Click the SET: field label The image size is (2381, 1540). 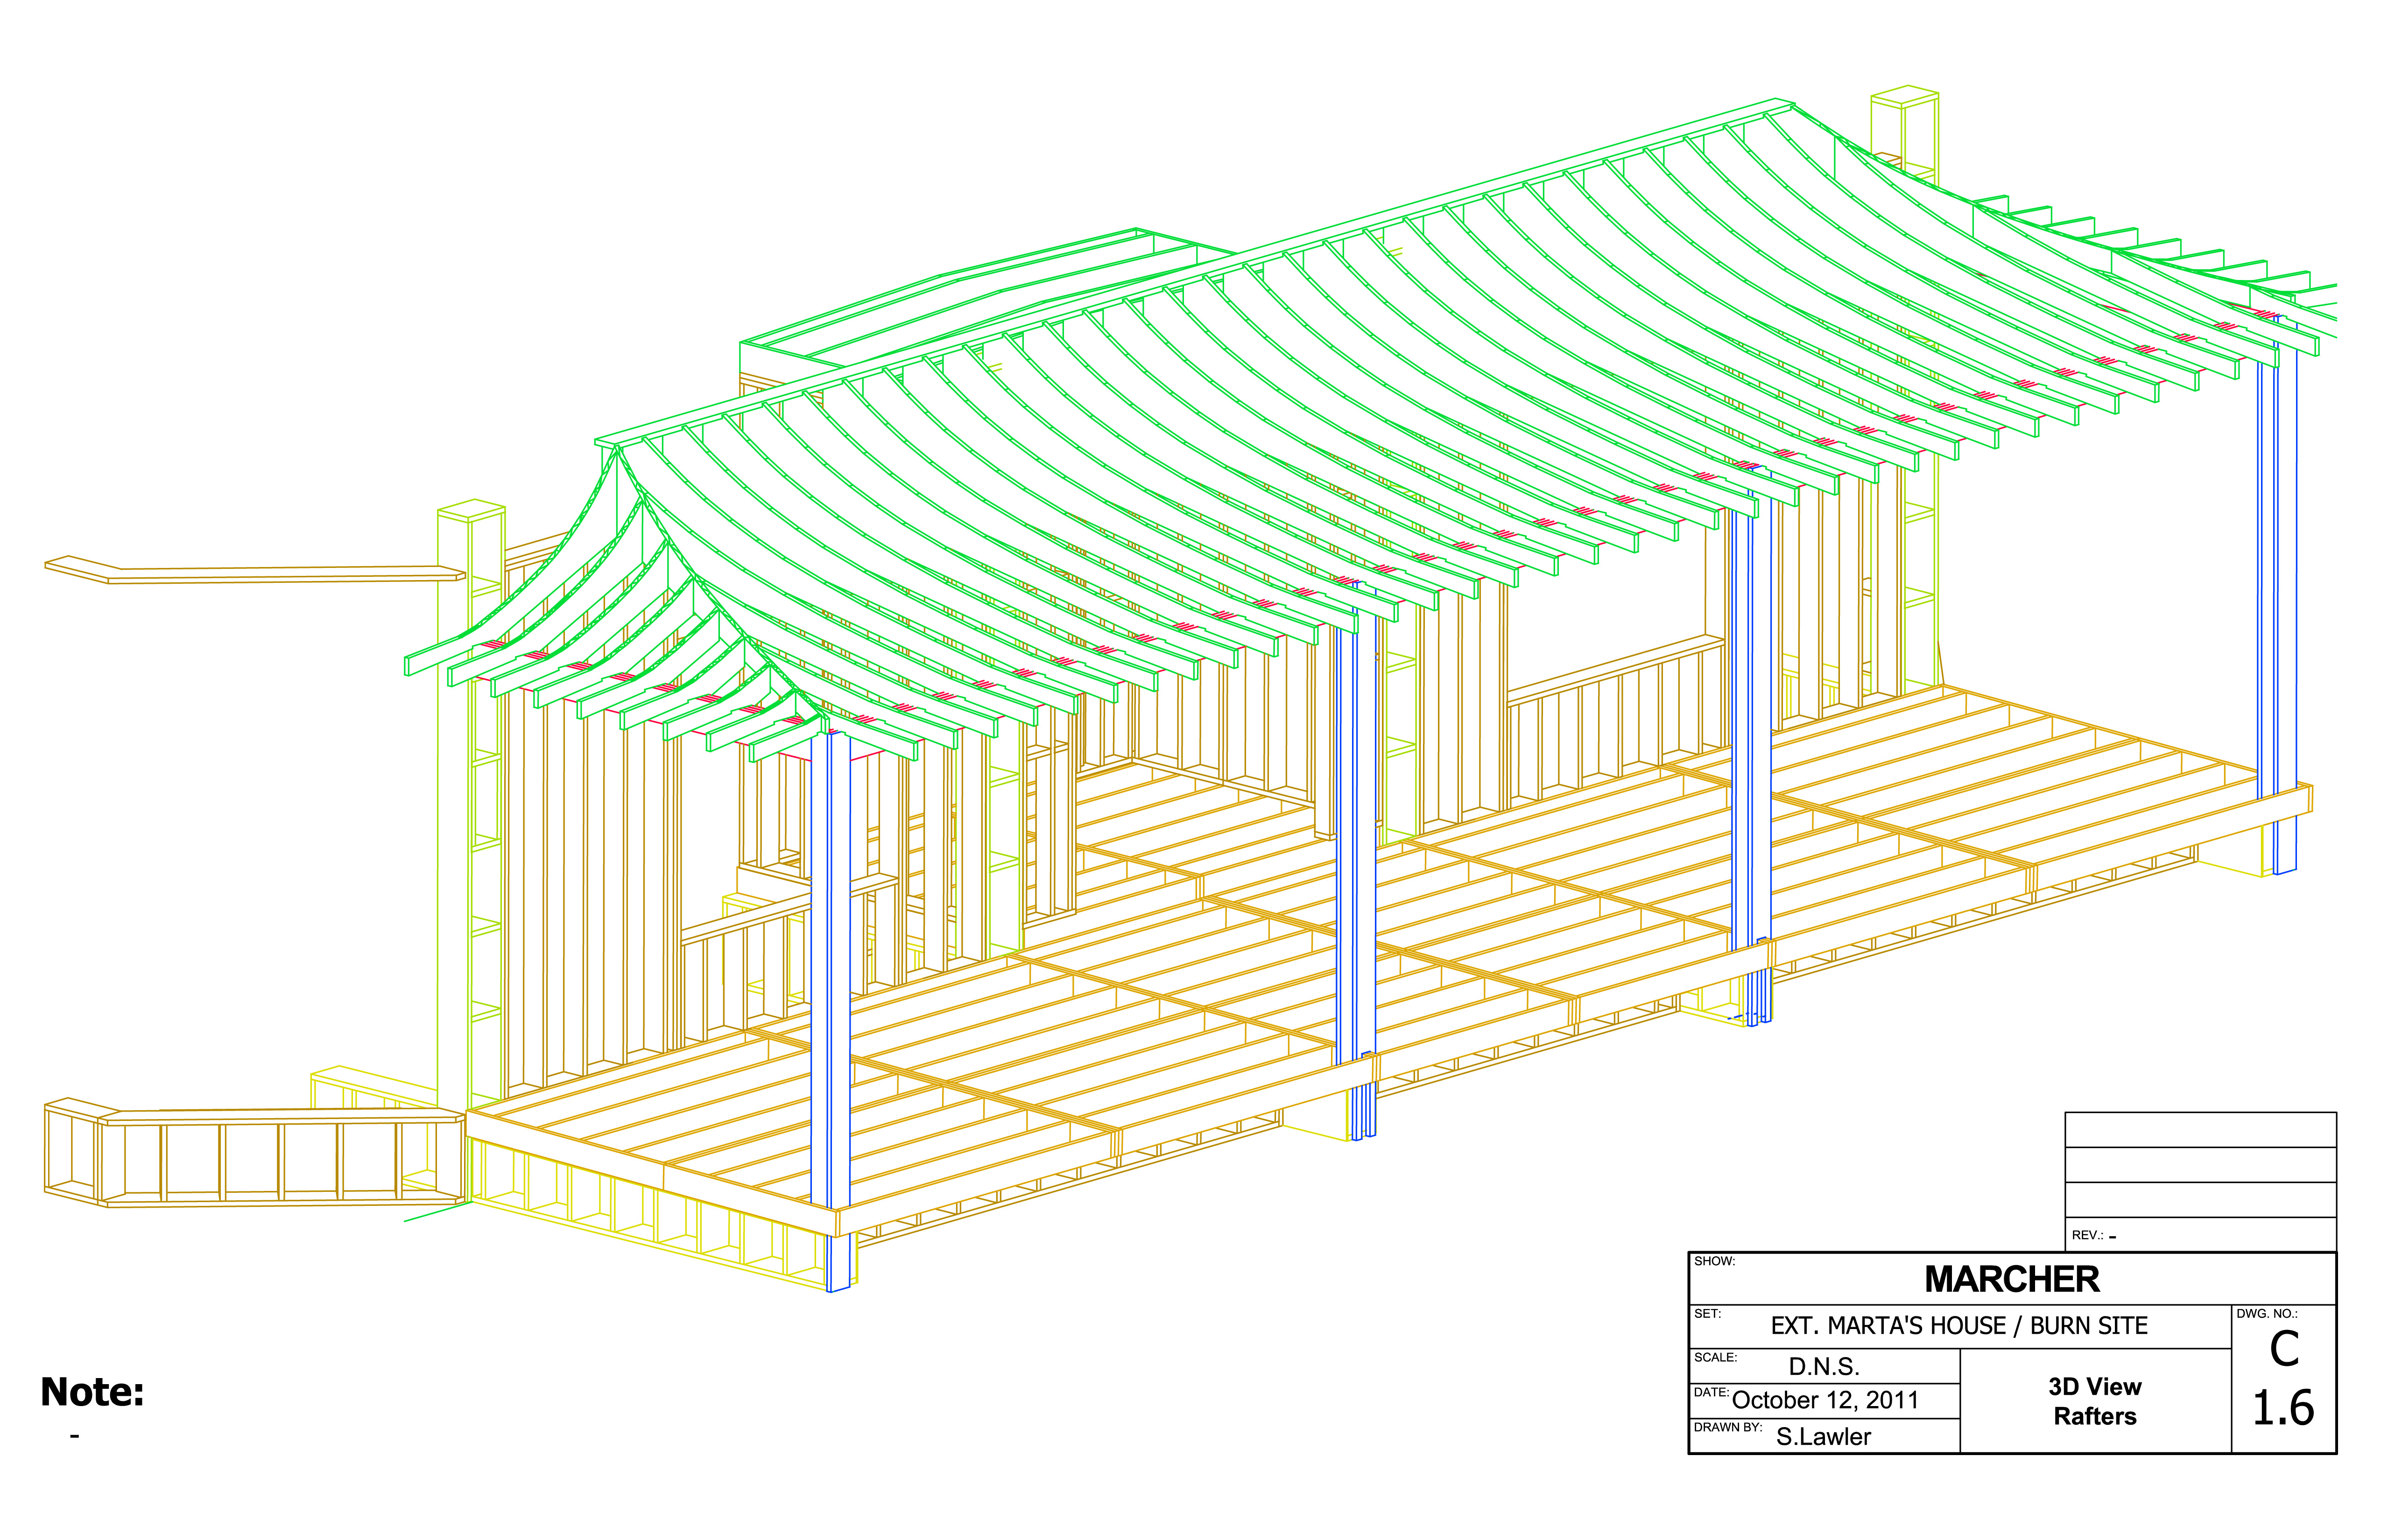point(1707,1313)
